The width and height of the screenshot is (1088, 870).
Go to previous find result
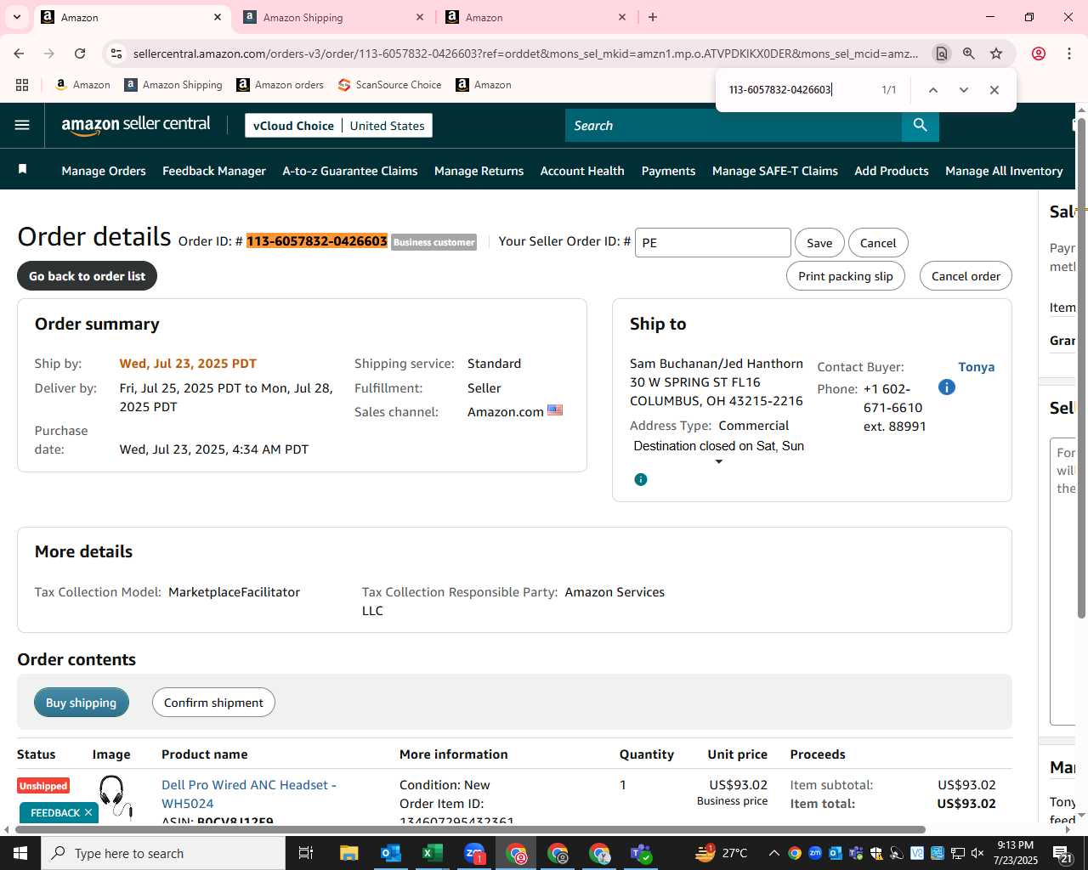pyautogui.click(x=932, y=90)
